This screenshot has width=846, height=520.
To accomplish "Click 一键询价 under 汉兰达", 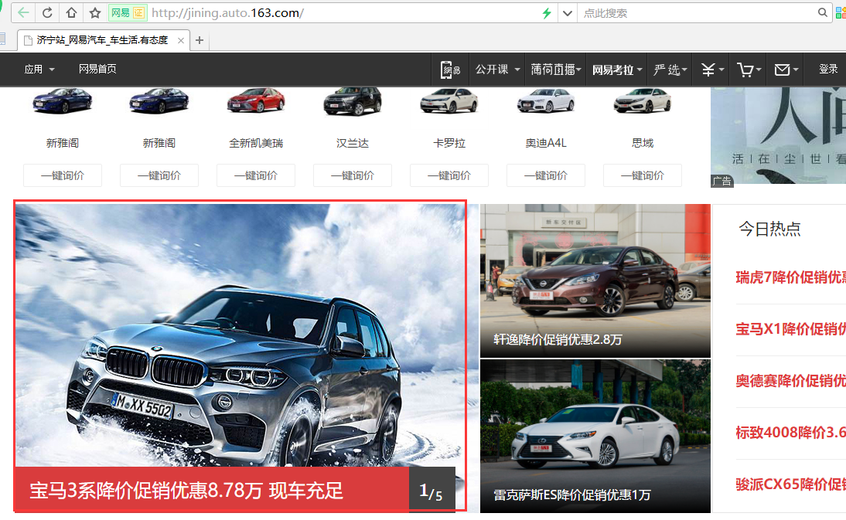I will 353,175.
